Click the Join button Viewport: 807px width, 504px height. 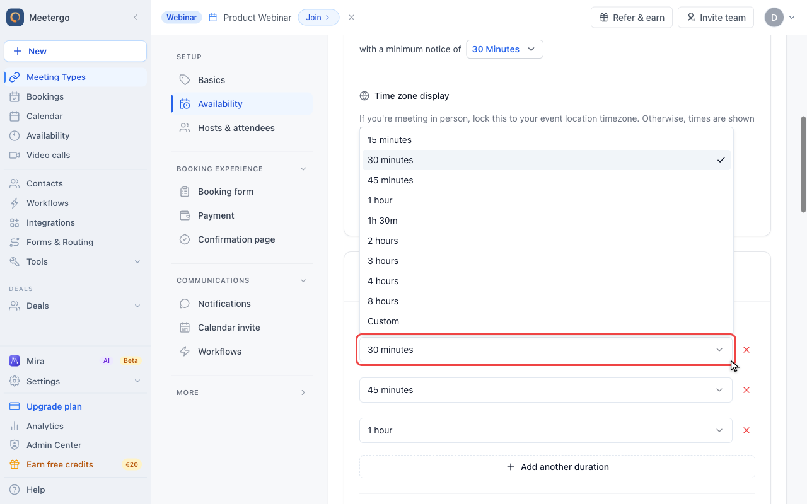coord(318,18)
